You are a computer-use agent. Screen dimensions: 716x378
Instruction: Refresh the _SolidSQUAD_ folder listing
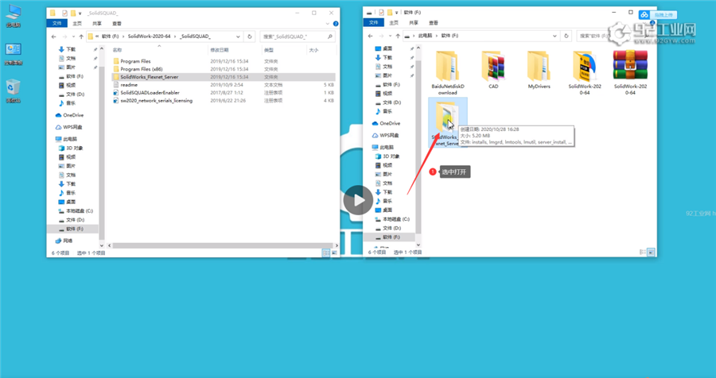tap(249, 37)
